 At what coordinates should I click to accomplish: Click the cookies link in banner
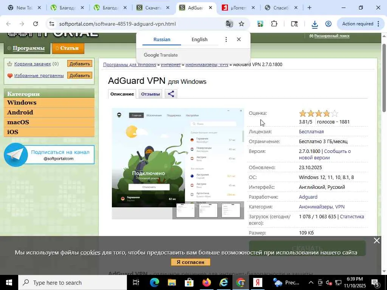(90, 253)
